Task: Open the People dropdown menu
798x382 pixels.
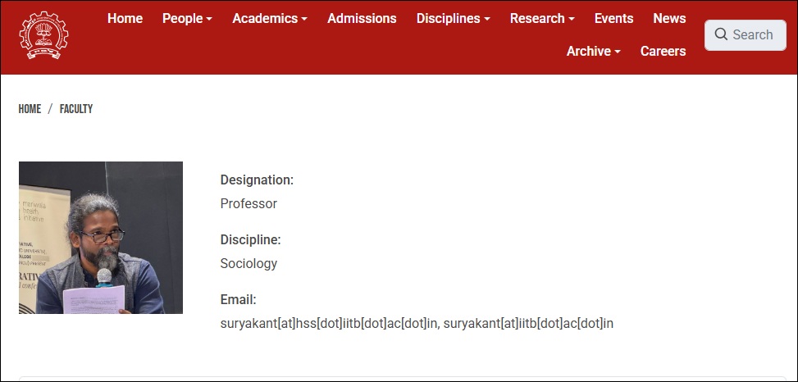Action: pyautogui.click(x=187, y=18)
